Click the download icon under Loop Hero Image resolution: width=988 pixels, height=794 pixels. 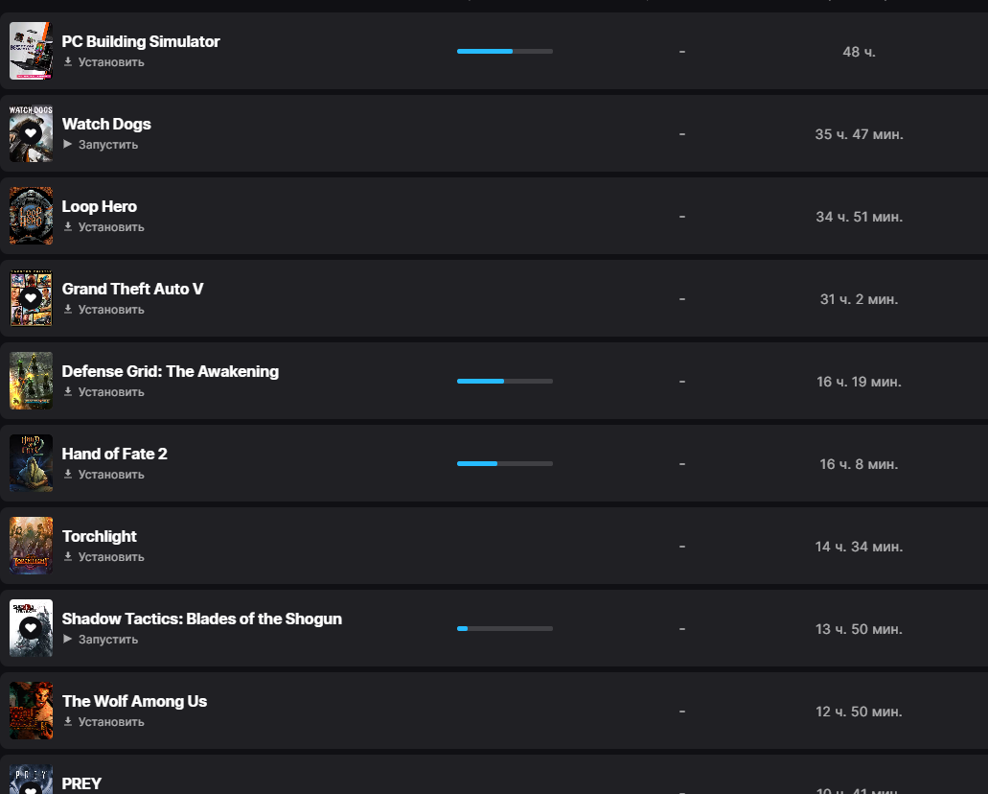coord(68,227)
